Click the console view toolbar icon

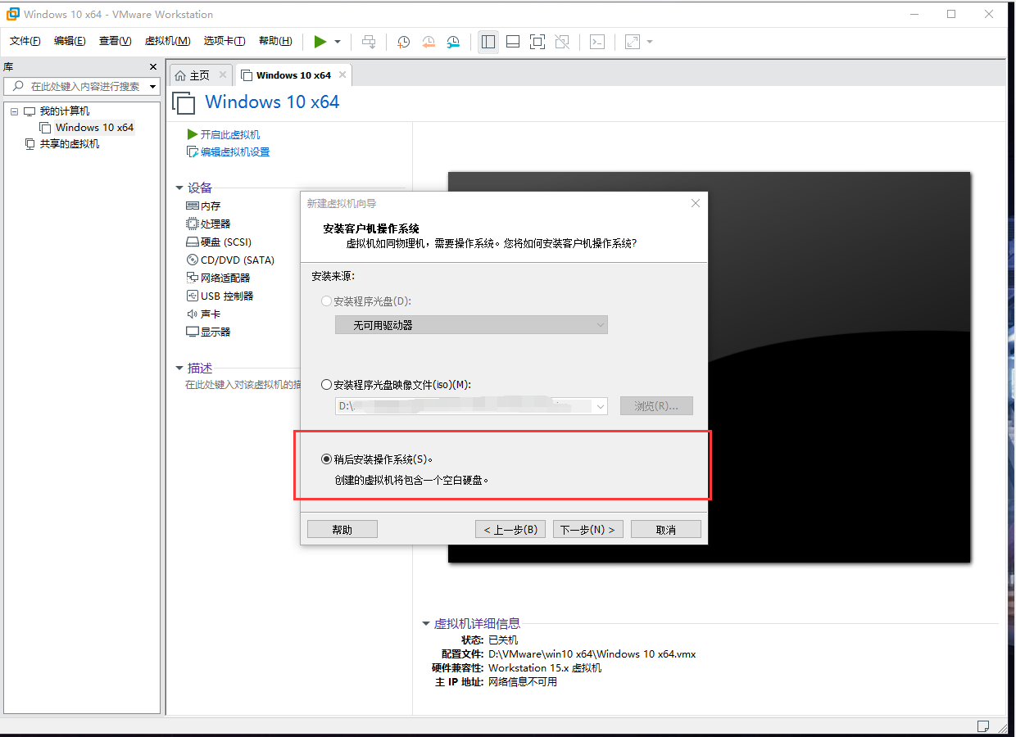click(597, 42)
